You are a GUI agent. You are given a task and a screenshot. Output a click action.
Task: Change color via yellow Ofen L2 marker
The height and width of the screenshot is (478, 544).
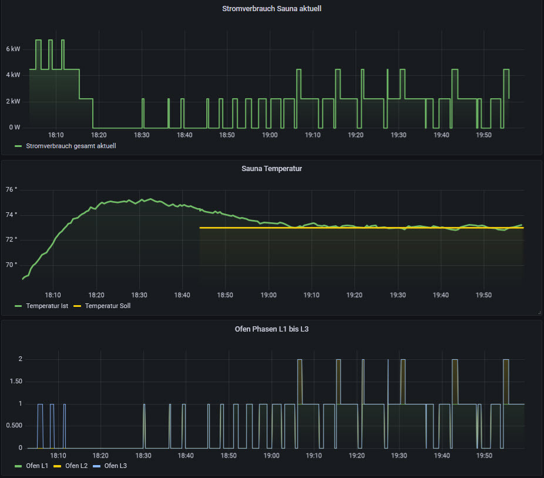coord(58,466)
